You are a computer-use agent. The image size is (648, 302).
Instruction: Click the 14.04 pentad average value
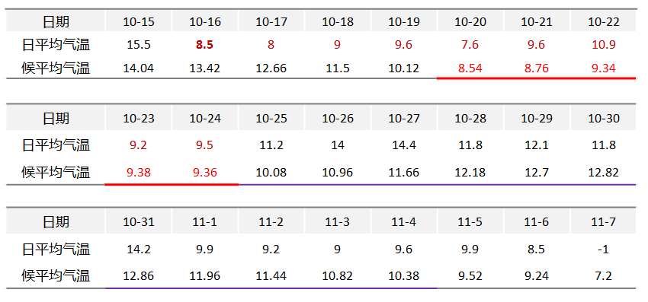pos(139,68)
